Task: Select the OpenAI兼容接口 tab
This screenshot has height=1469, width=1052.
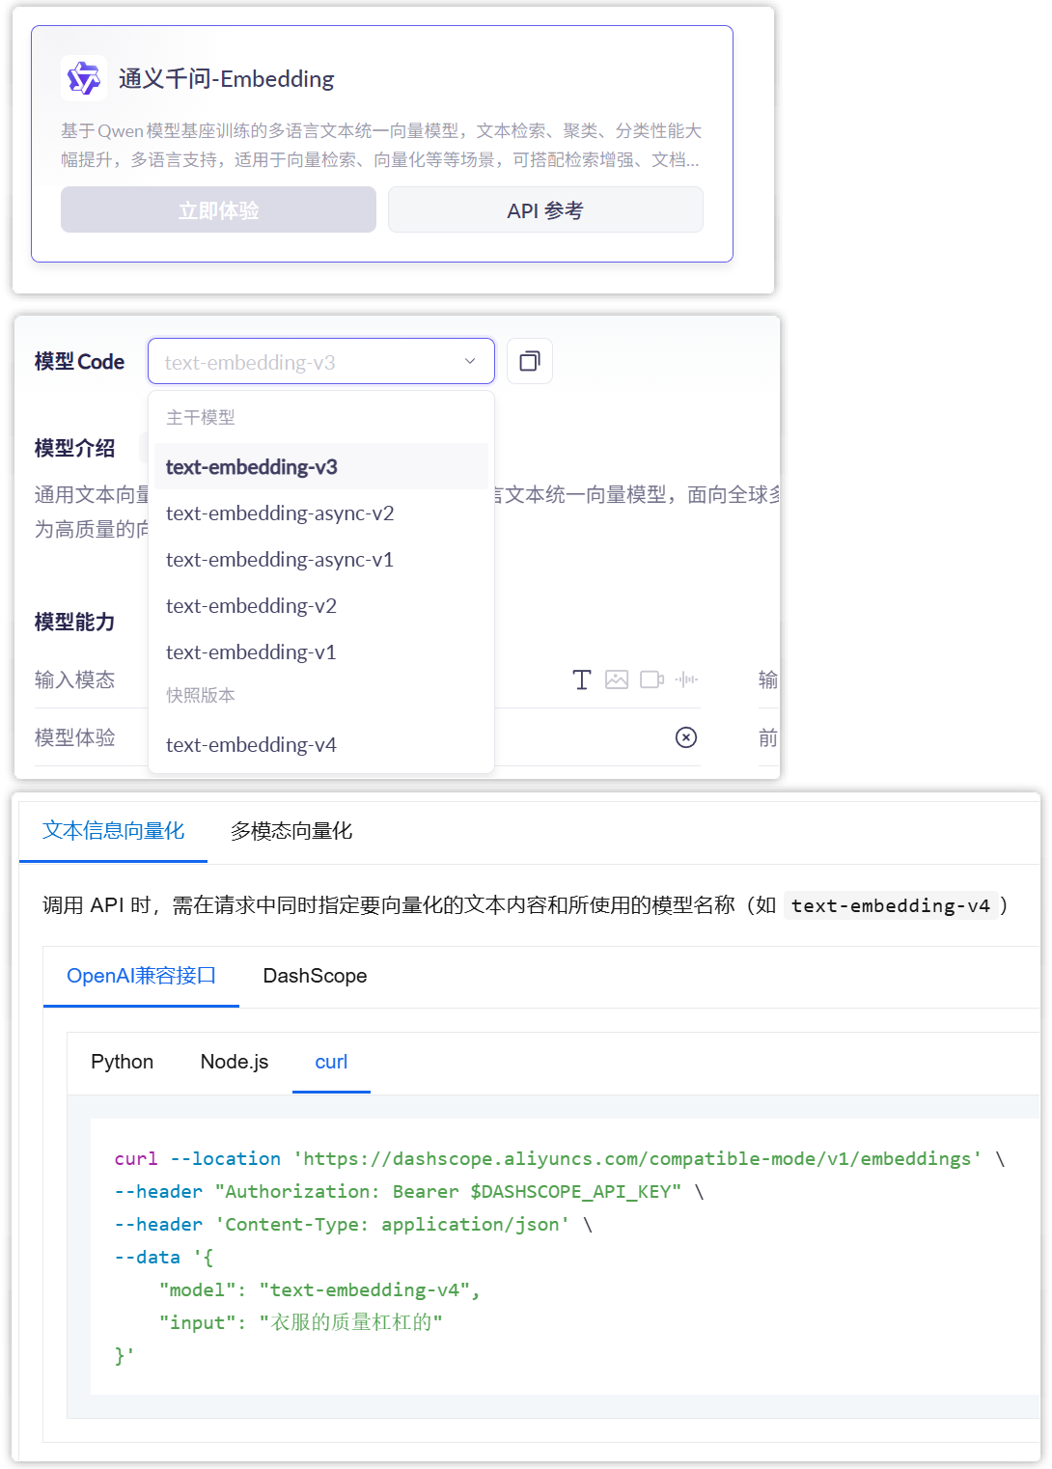Action: coord(141,976)
